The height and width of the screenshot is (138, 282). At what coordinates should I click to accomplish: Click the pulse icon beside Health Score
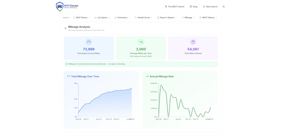136,18
